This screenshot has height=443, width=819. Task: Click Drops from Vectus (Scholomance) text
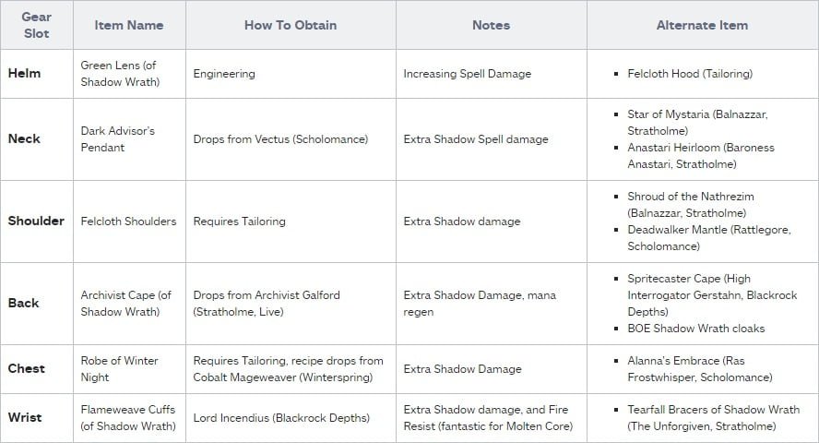280,139
